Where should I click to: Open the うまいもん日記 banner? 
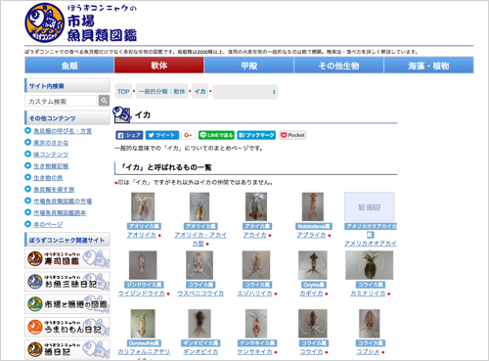pos(67,327)
